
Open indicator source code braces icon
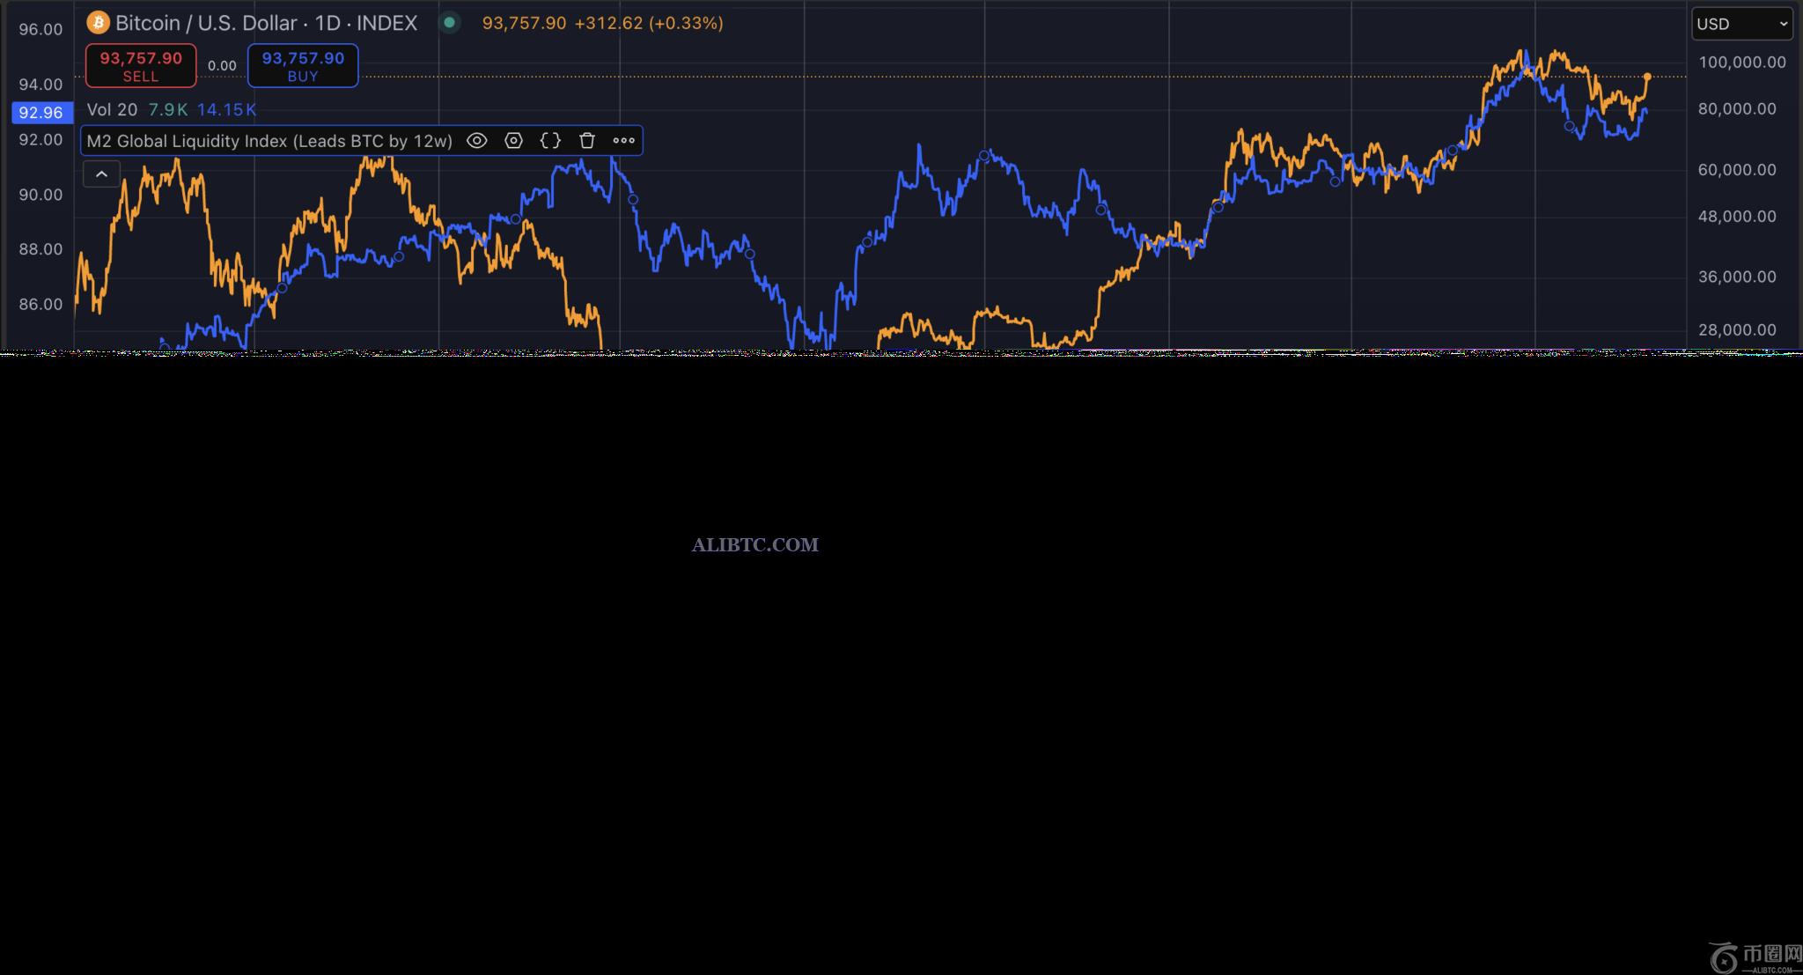coord(550,141)
